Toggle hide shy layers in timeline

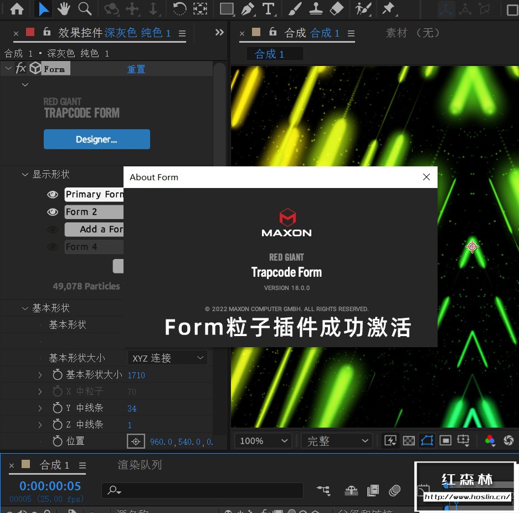click(x=351, y=490)
